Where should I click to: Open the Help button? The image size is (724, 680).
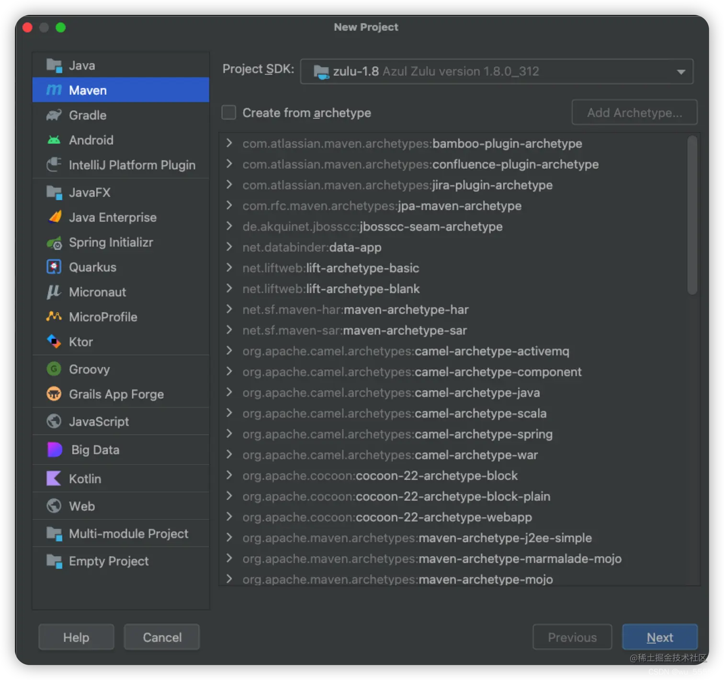(x=76, y=637)
